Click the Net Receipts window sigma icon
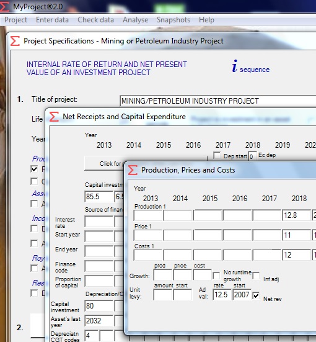 coord(54,117)
